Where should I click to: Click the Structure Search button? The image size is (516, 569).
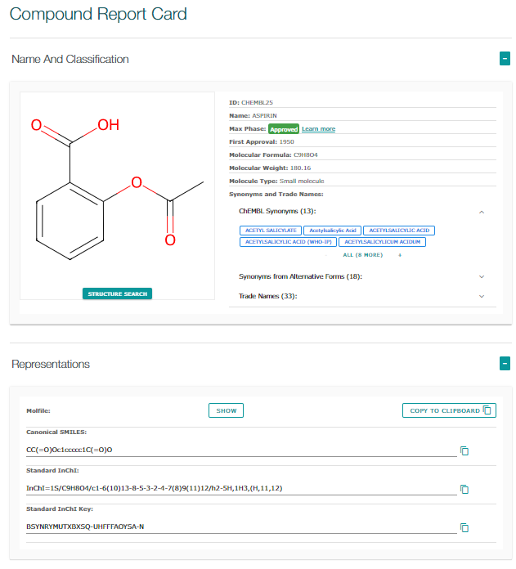point(117,293)
